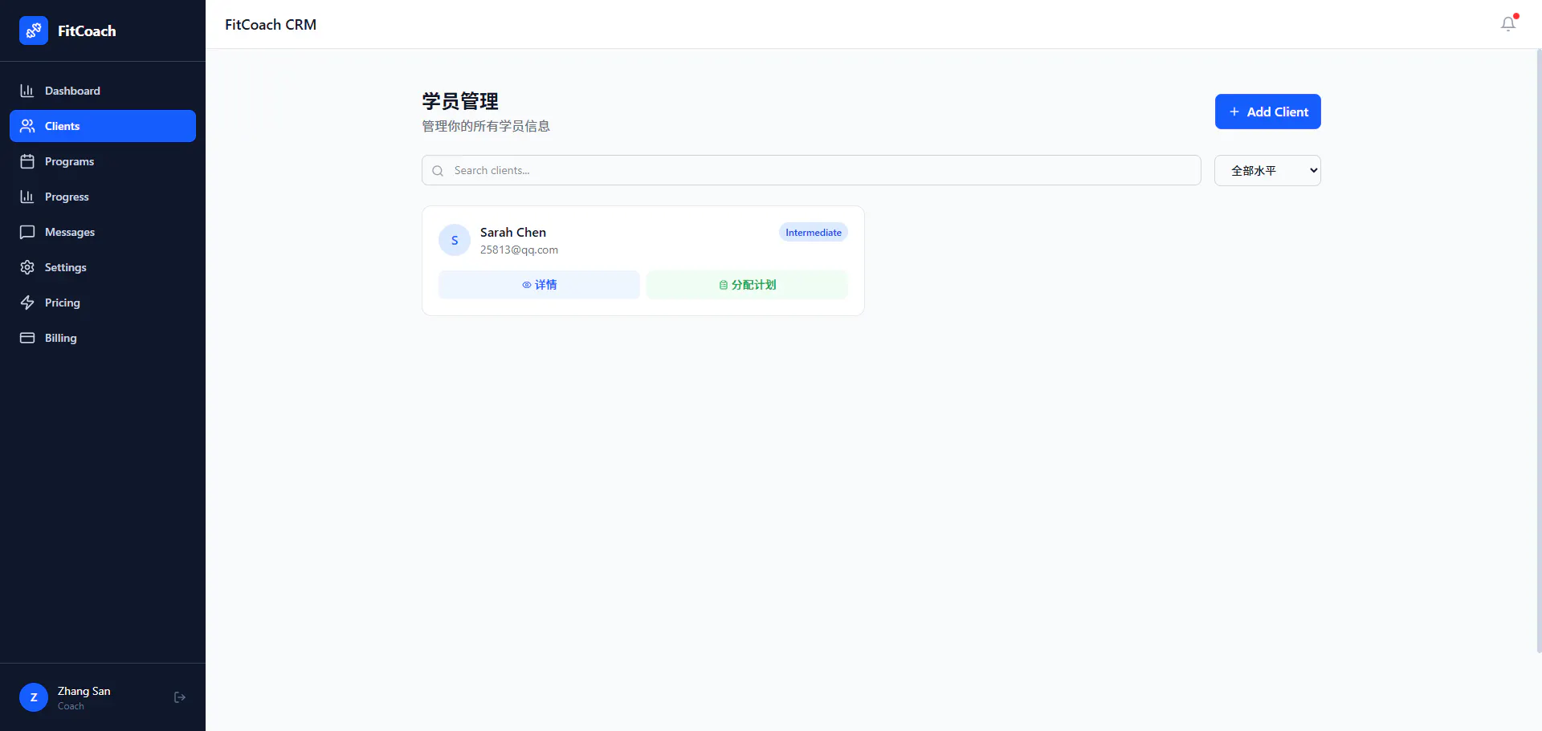
Task: Open the notification bell
Action: point(1508,24)
